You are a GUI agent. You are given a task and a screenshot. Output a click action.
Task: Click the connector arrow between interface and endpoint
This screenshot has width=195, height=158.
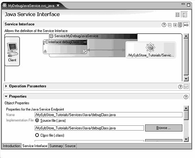[x=106, y=50]
